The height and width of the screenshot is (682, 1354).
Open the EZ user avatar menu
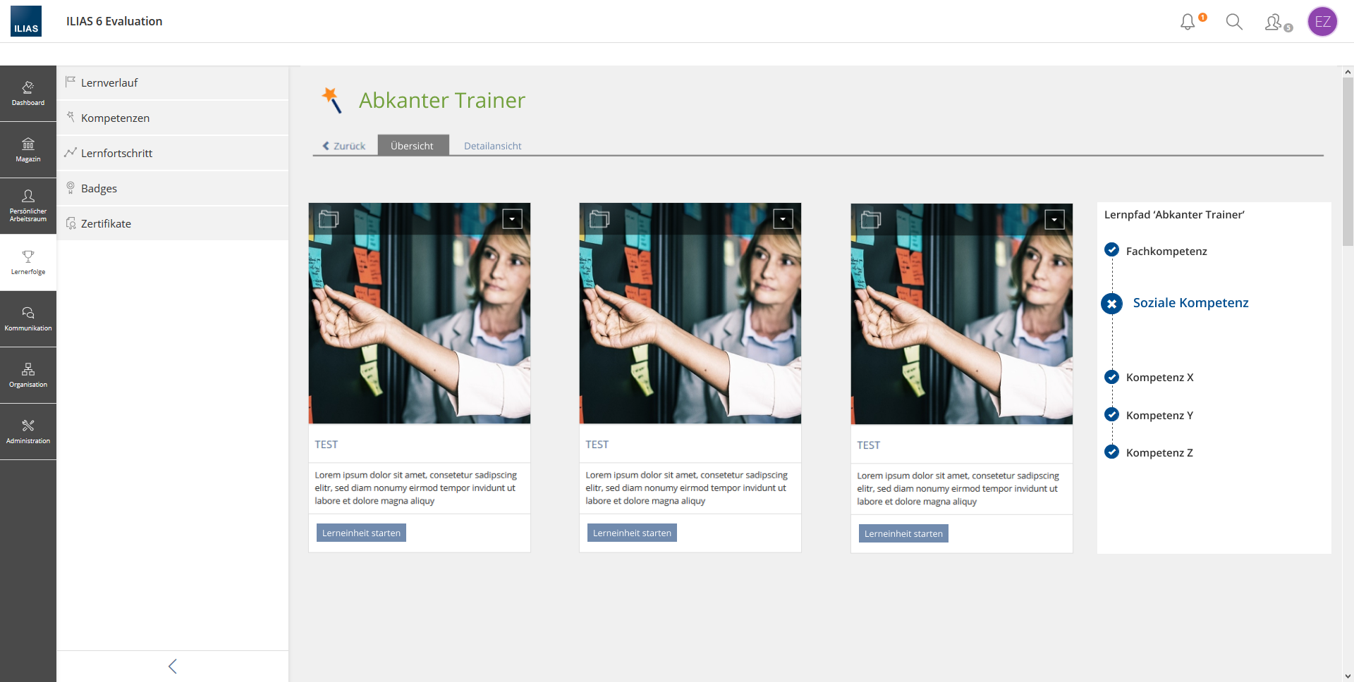(1322, 22)
